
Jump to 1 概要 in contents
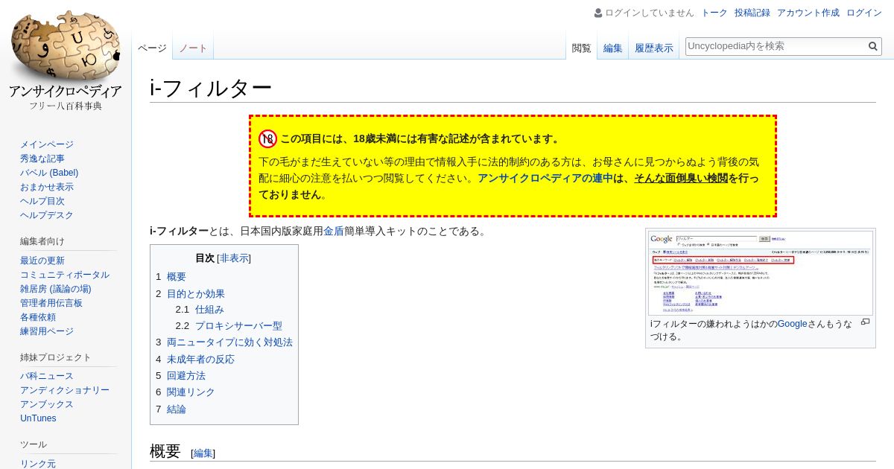pos(171,276)
